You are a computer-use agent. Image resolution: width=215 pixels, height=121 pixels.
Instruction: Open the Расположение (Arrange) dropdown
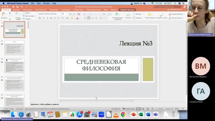150,15
